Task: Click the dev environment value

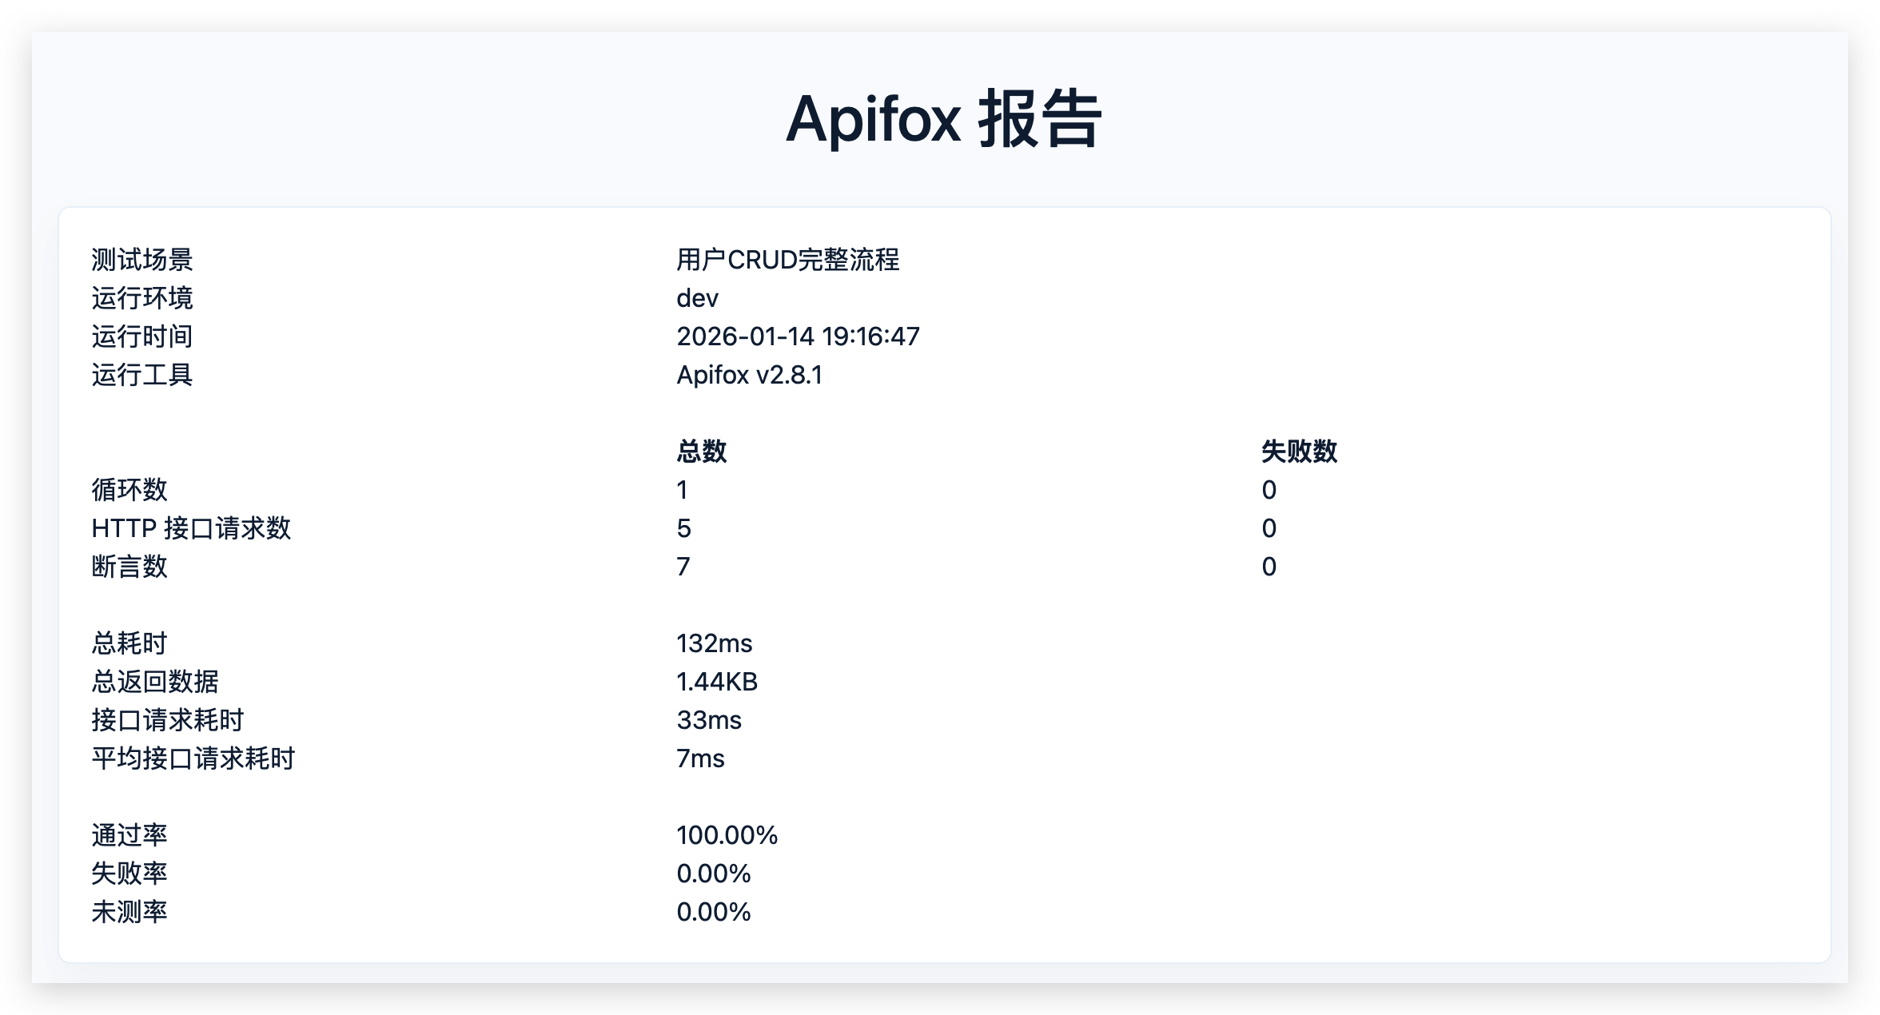Action: click(x=697, y=298)
